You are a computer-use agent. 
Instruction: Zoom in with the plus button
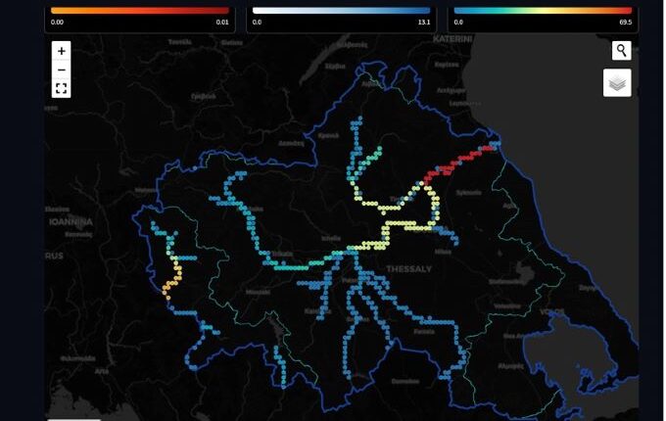coord(61,51)
